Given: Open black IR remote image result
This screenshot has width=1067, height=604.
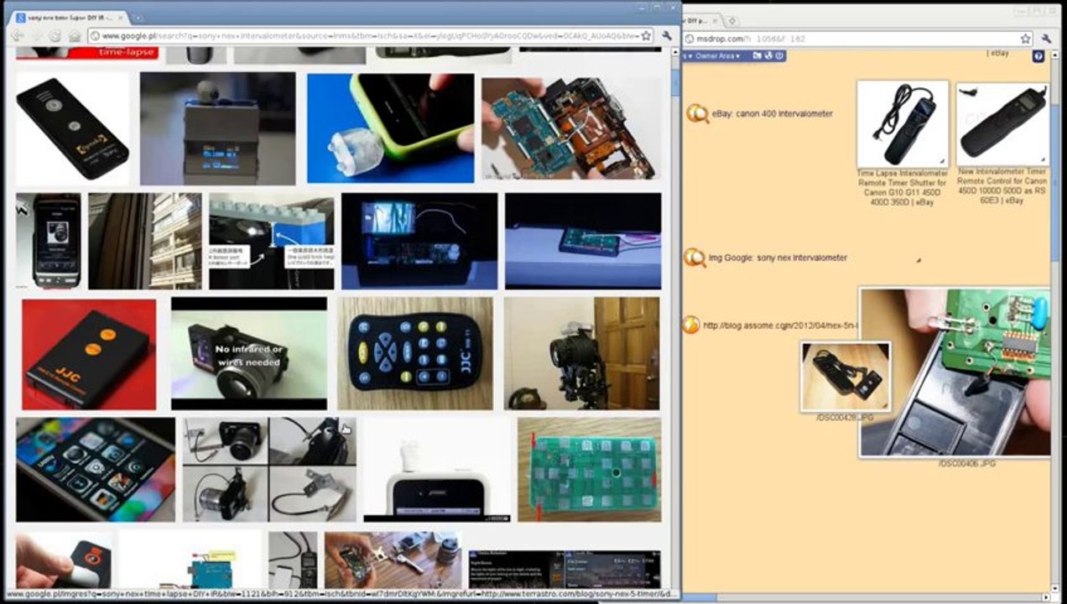Looking at the screenshot, I should click(73, 128).
